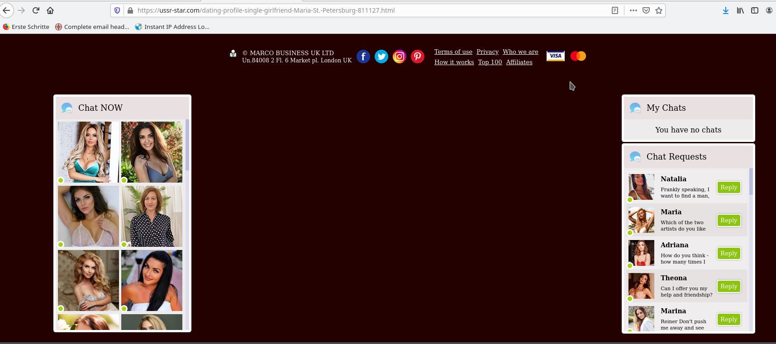Screen dimensions: 776x344
Task: Click Natalia's profile thumbnail
Action: coord(641,187)
